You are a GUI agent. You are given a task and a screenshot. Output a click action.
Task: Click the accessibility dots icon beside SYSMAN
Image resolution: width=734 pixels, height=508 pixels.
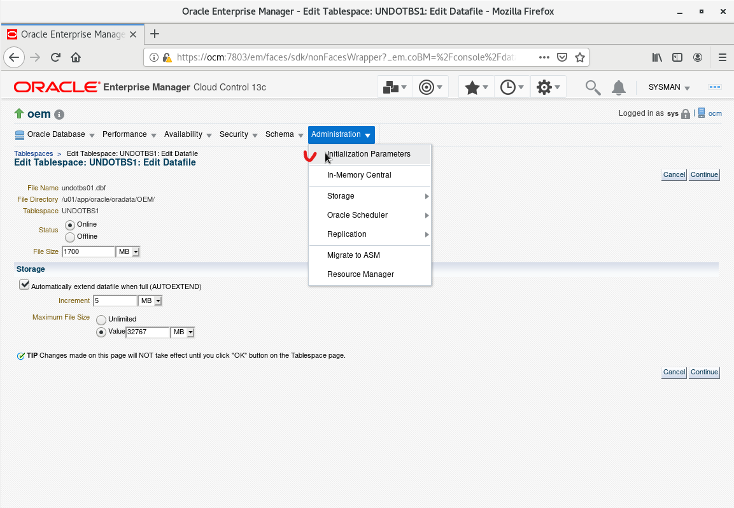pos(714,87)
